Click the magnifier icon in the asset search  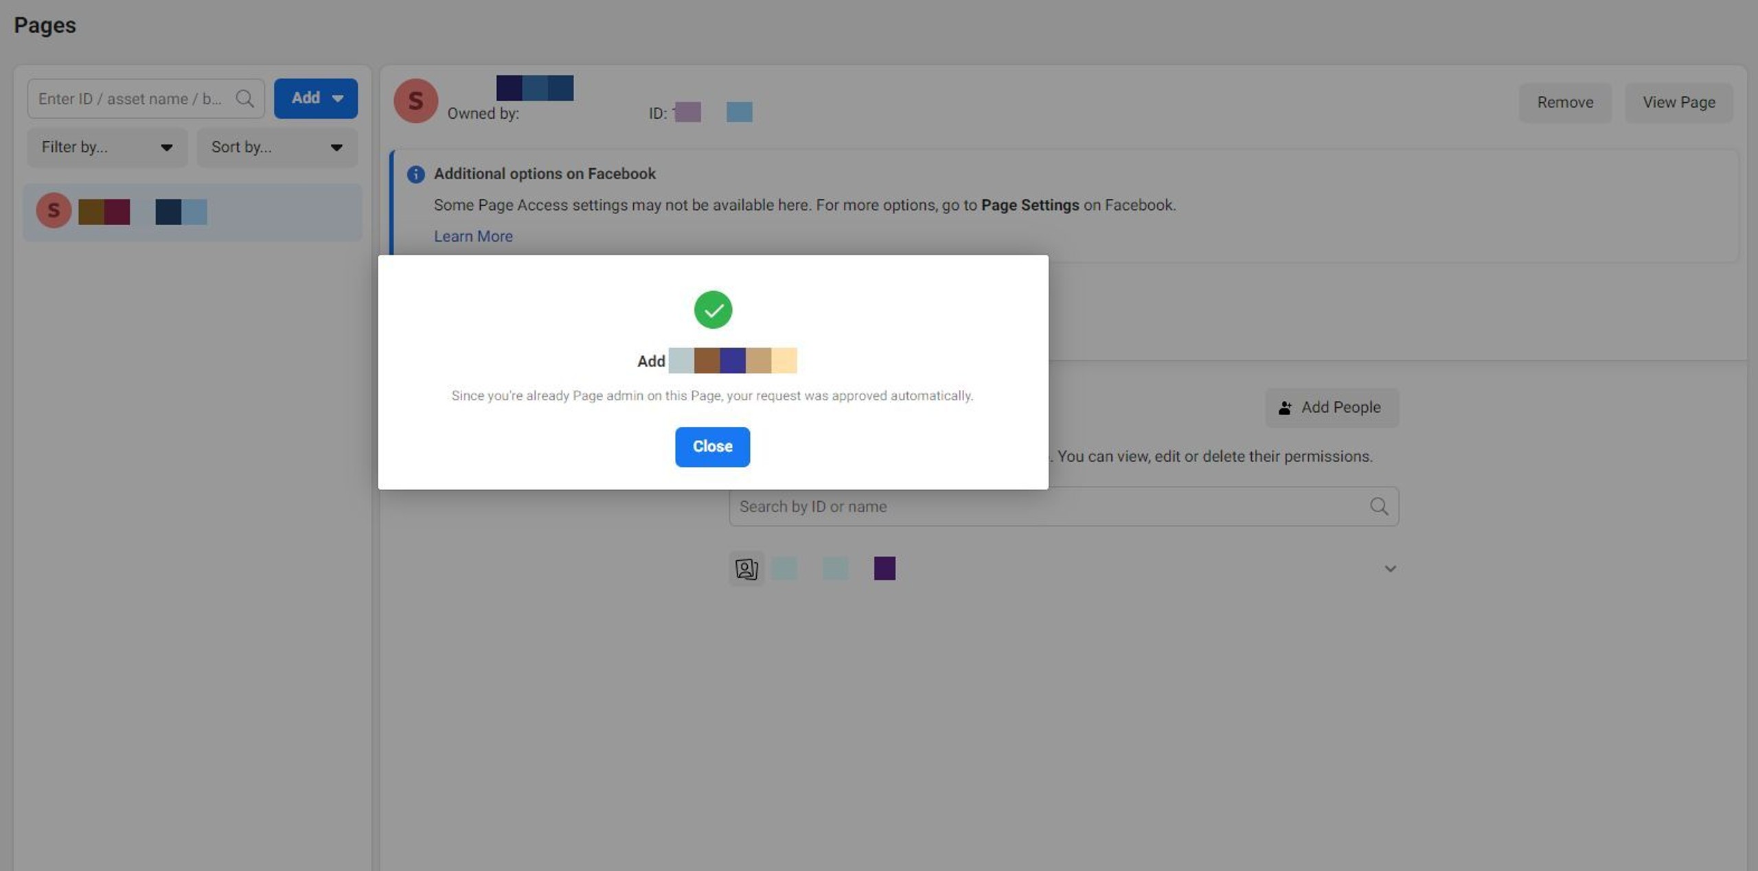[244, 99]
